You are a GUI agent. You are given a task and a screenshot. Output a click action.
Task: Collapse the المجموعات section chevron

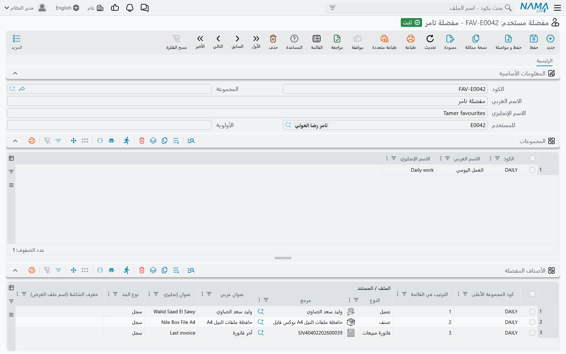(x=15, y=141)
